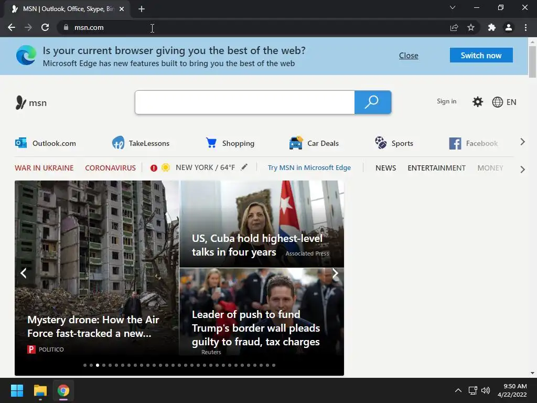
Task: Open the tab search dropdown arrow
Action: coord(453,7)
